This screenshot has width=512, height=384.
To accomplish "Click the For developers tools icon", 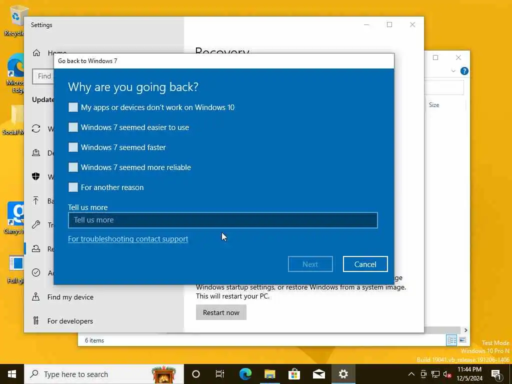I will (36, 320).
